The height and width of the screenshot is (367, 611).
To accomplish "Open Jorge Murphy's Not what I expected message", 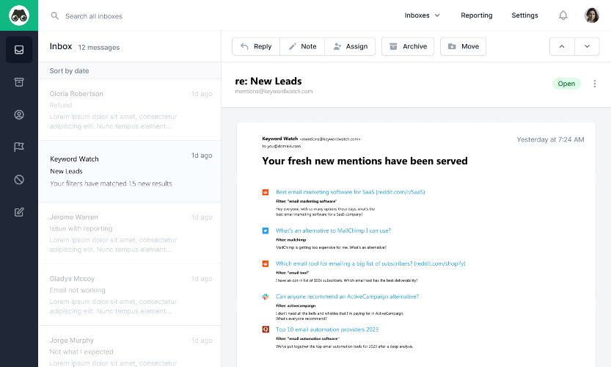I will click(x=130, y=346).
